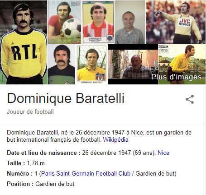This screenshot has width=206, height=195.
Task: Click the Numéro label
Action: (20, 173)
